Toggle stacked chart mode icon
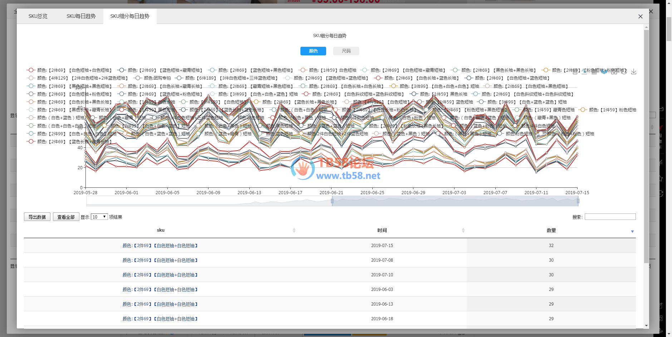The image size is (672, 337). point(604,71)
